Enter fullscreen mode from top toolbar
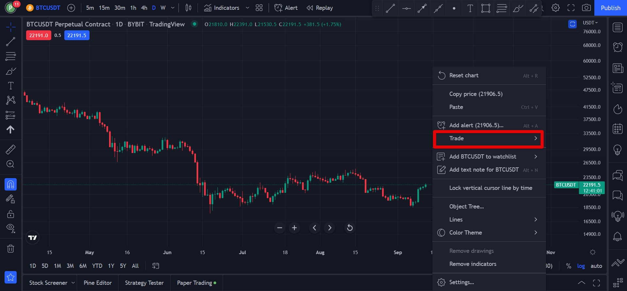This screenshot has width=627, height=291. [x=571, y=8]
